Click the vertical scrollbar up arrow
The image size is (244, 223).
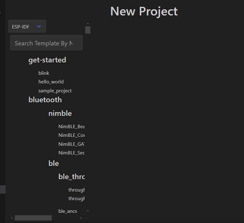[x=88, y=23]
